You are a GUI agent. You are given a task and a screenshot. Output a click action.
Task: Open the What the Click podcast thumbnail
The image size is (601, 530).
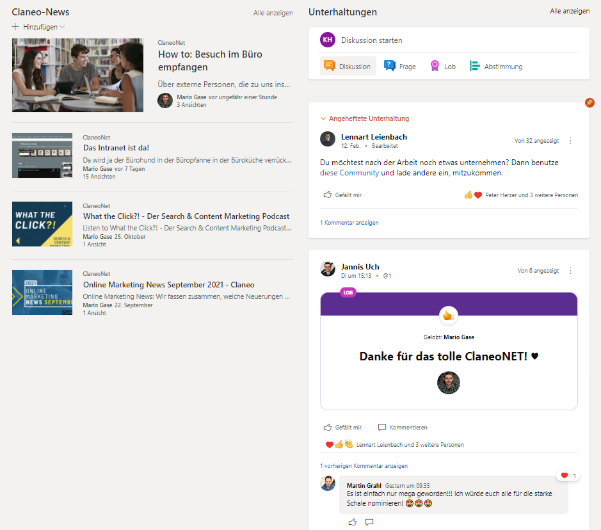[x=42, y=224]
